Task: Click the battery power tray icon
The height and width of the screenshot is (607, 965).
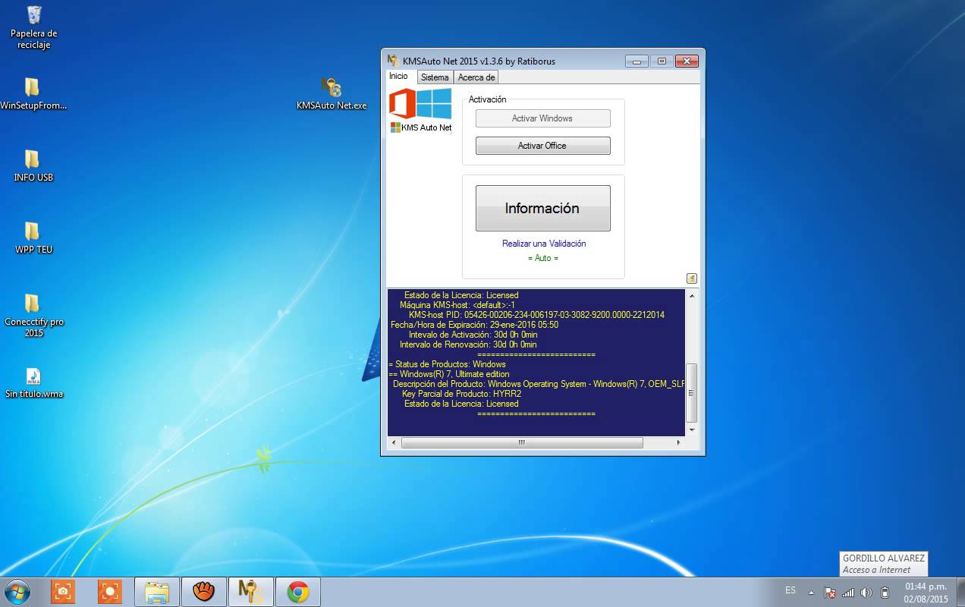Action: [x=885, y=593]
